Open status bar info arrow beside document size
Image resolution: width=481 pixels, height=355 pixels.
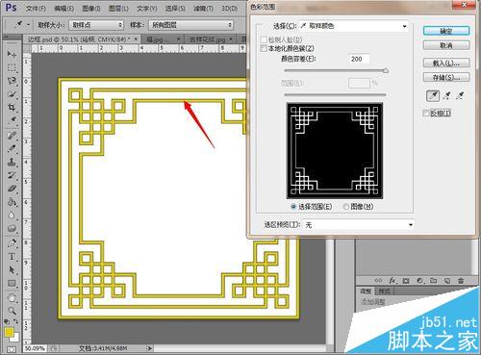click(x=150, y=348)
